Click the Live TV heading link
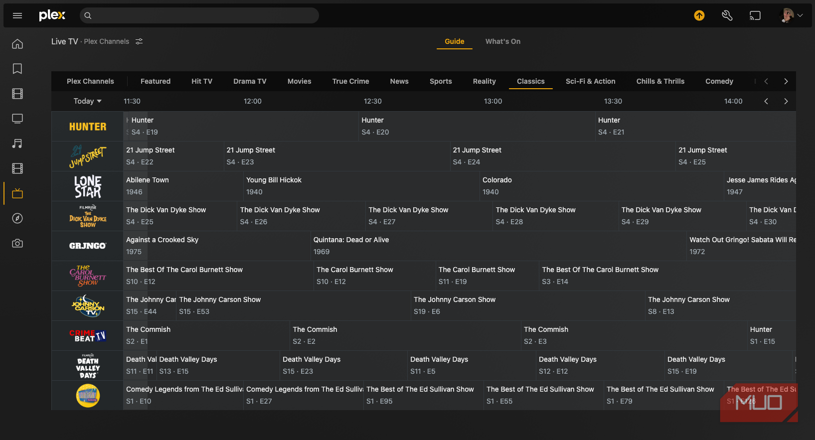815x440 pixels. 65,41
